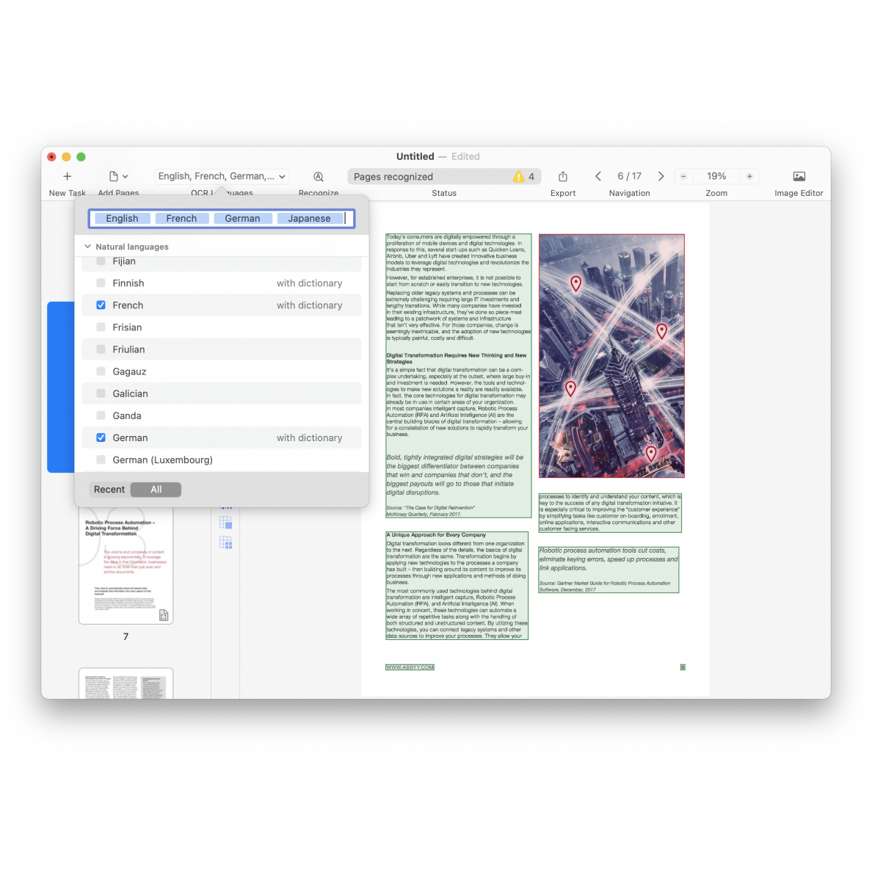The image size is (872, 872).
Task: Select the English language token
Action: tap(122, 219)
